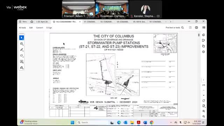The image size is (224, 126).
Task: Click the taskbar clock showing 8:42 AM
Action: tap(197, 122)
